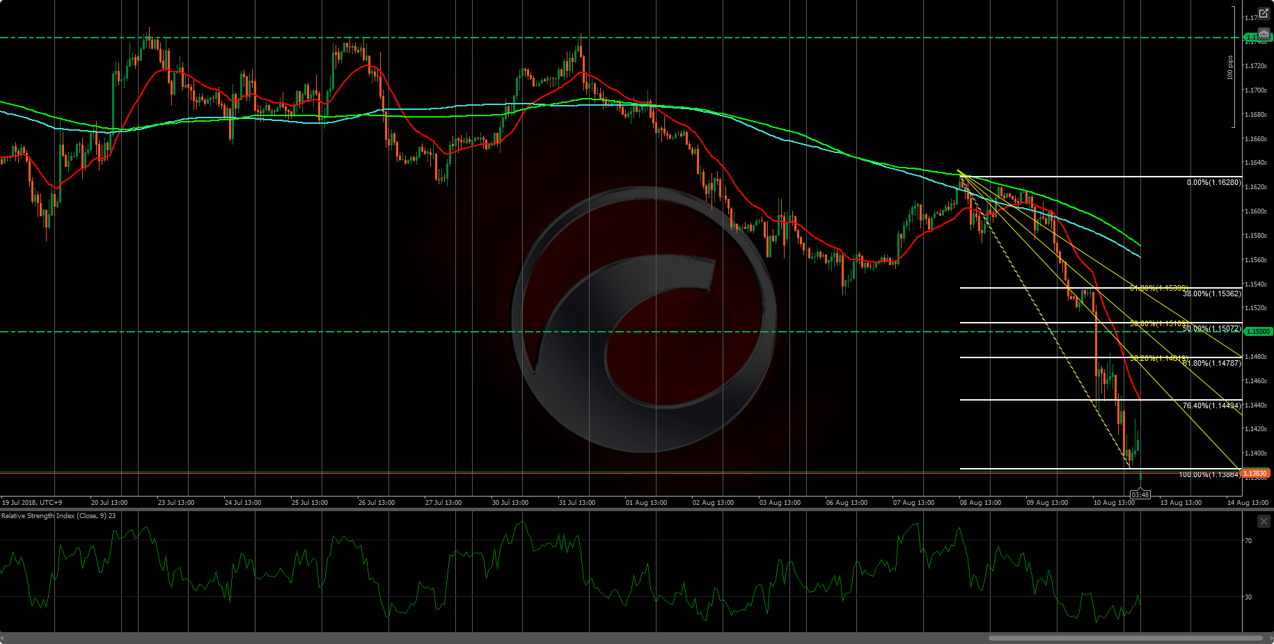The image size is (1274, 644).
Task: Click the 1.1640 price axis label
Action: click(1257, 163)
